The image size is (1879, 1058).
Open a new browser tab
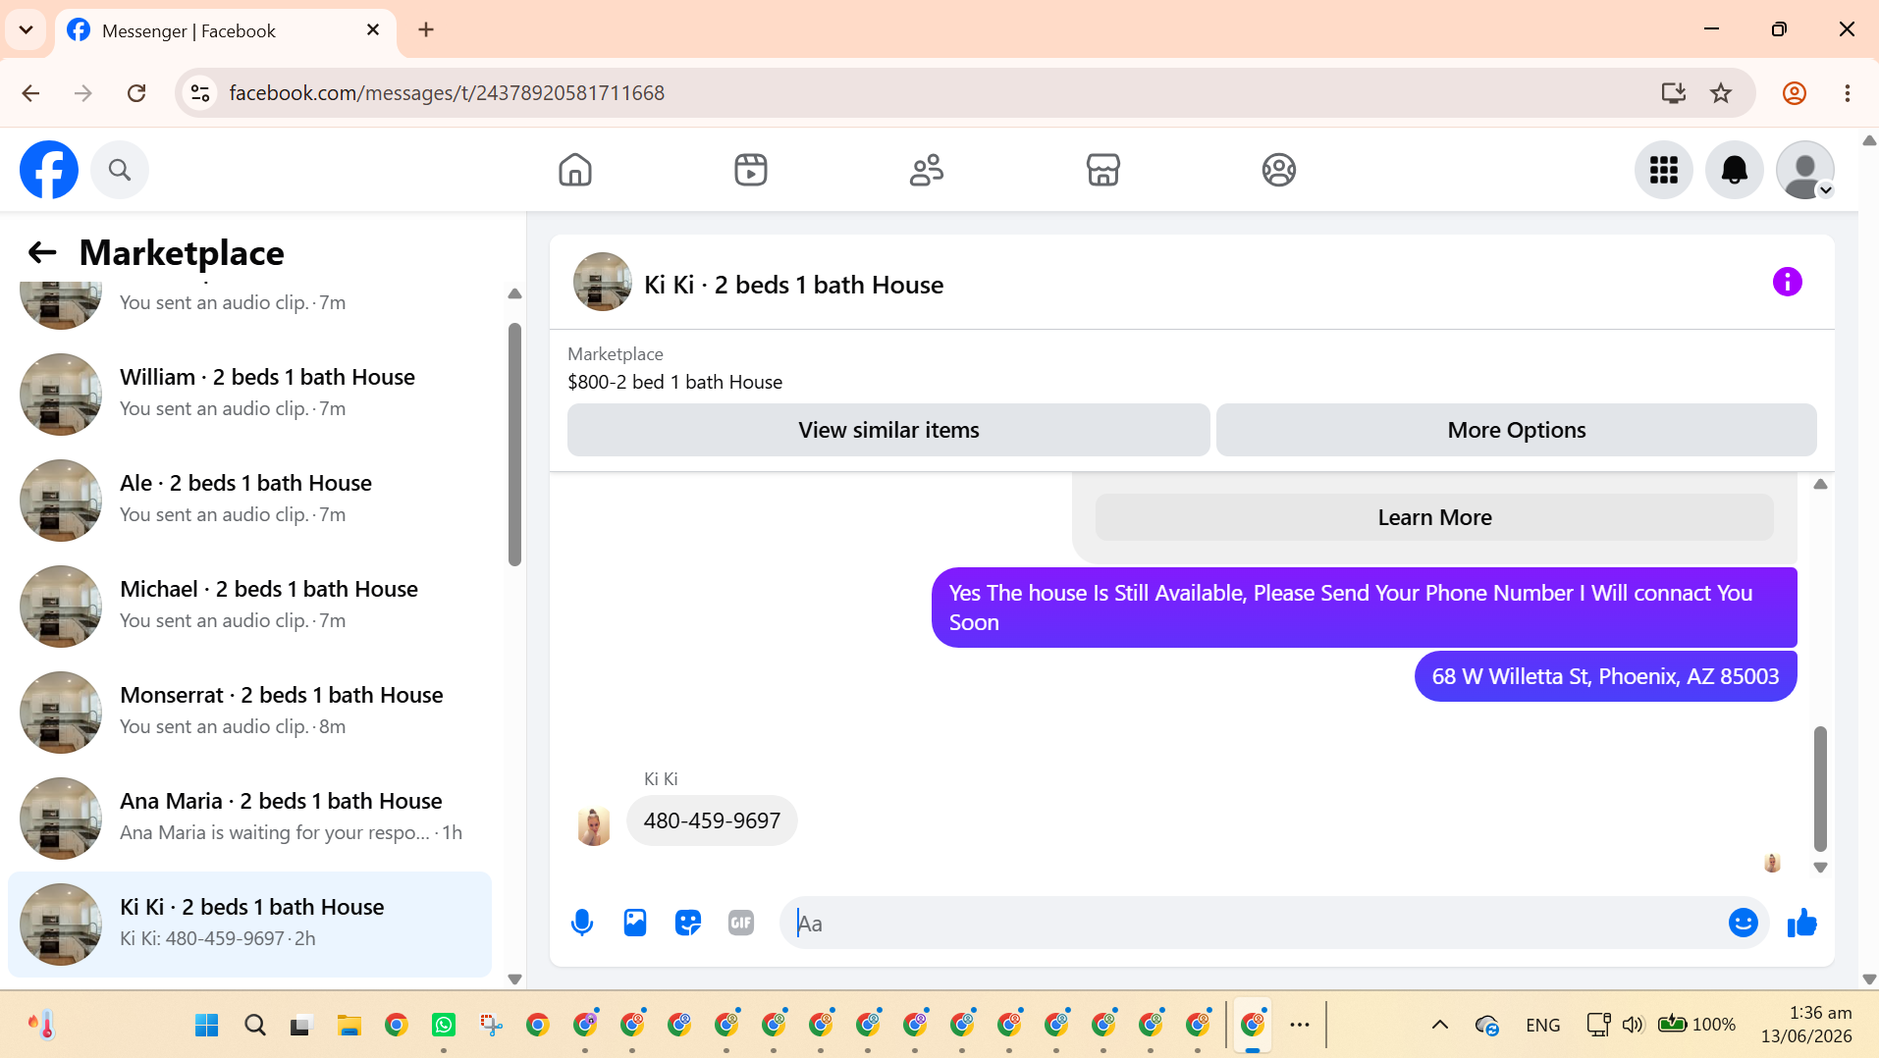pos(426,30)
